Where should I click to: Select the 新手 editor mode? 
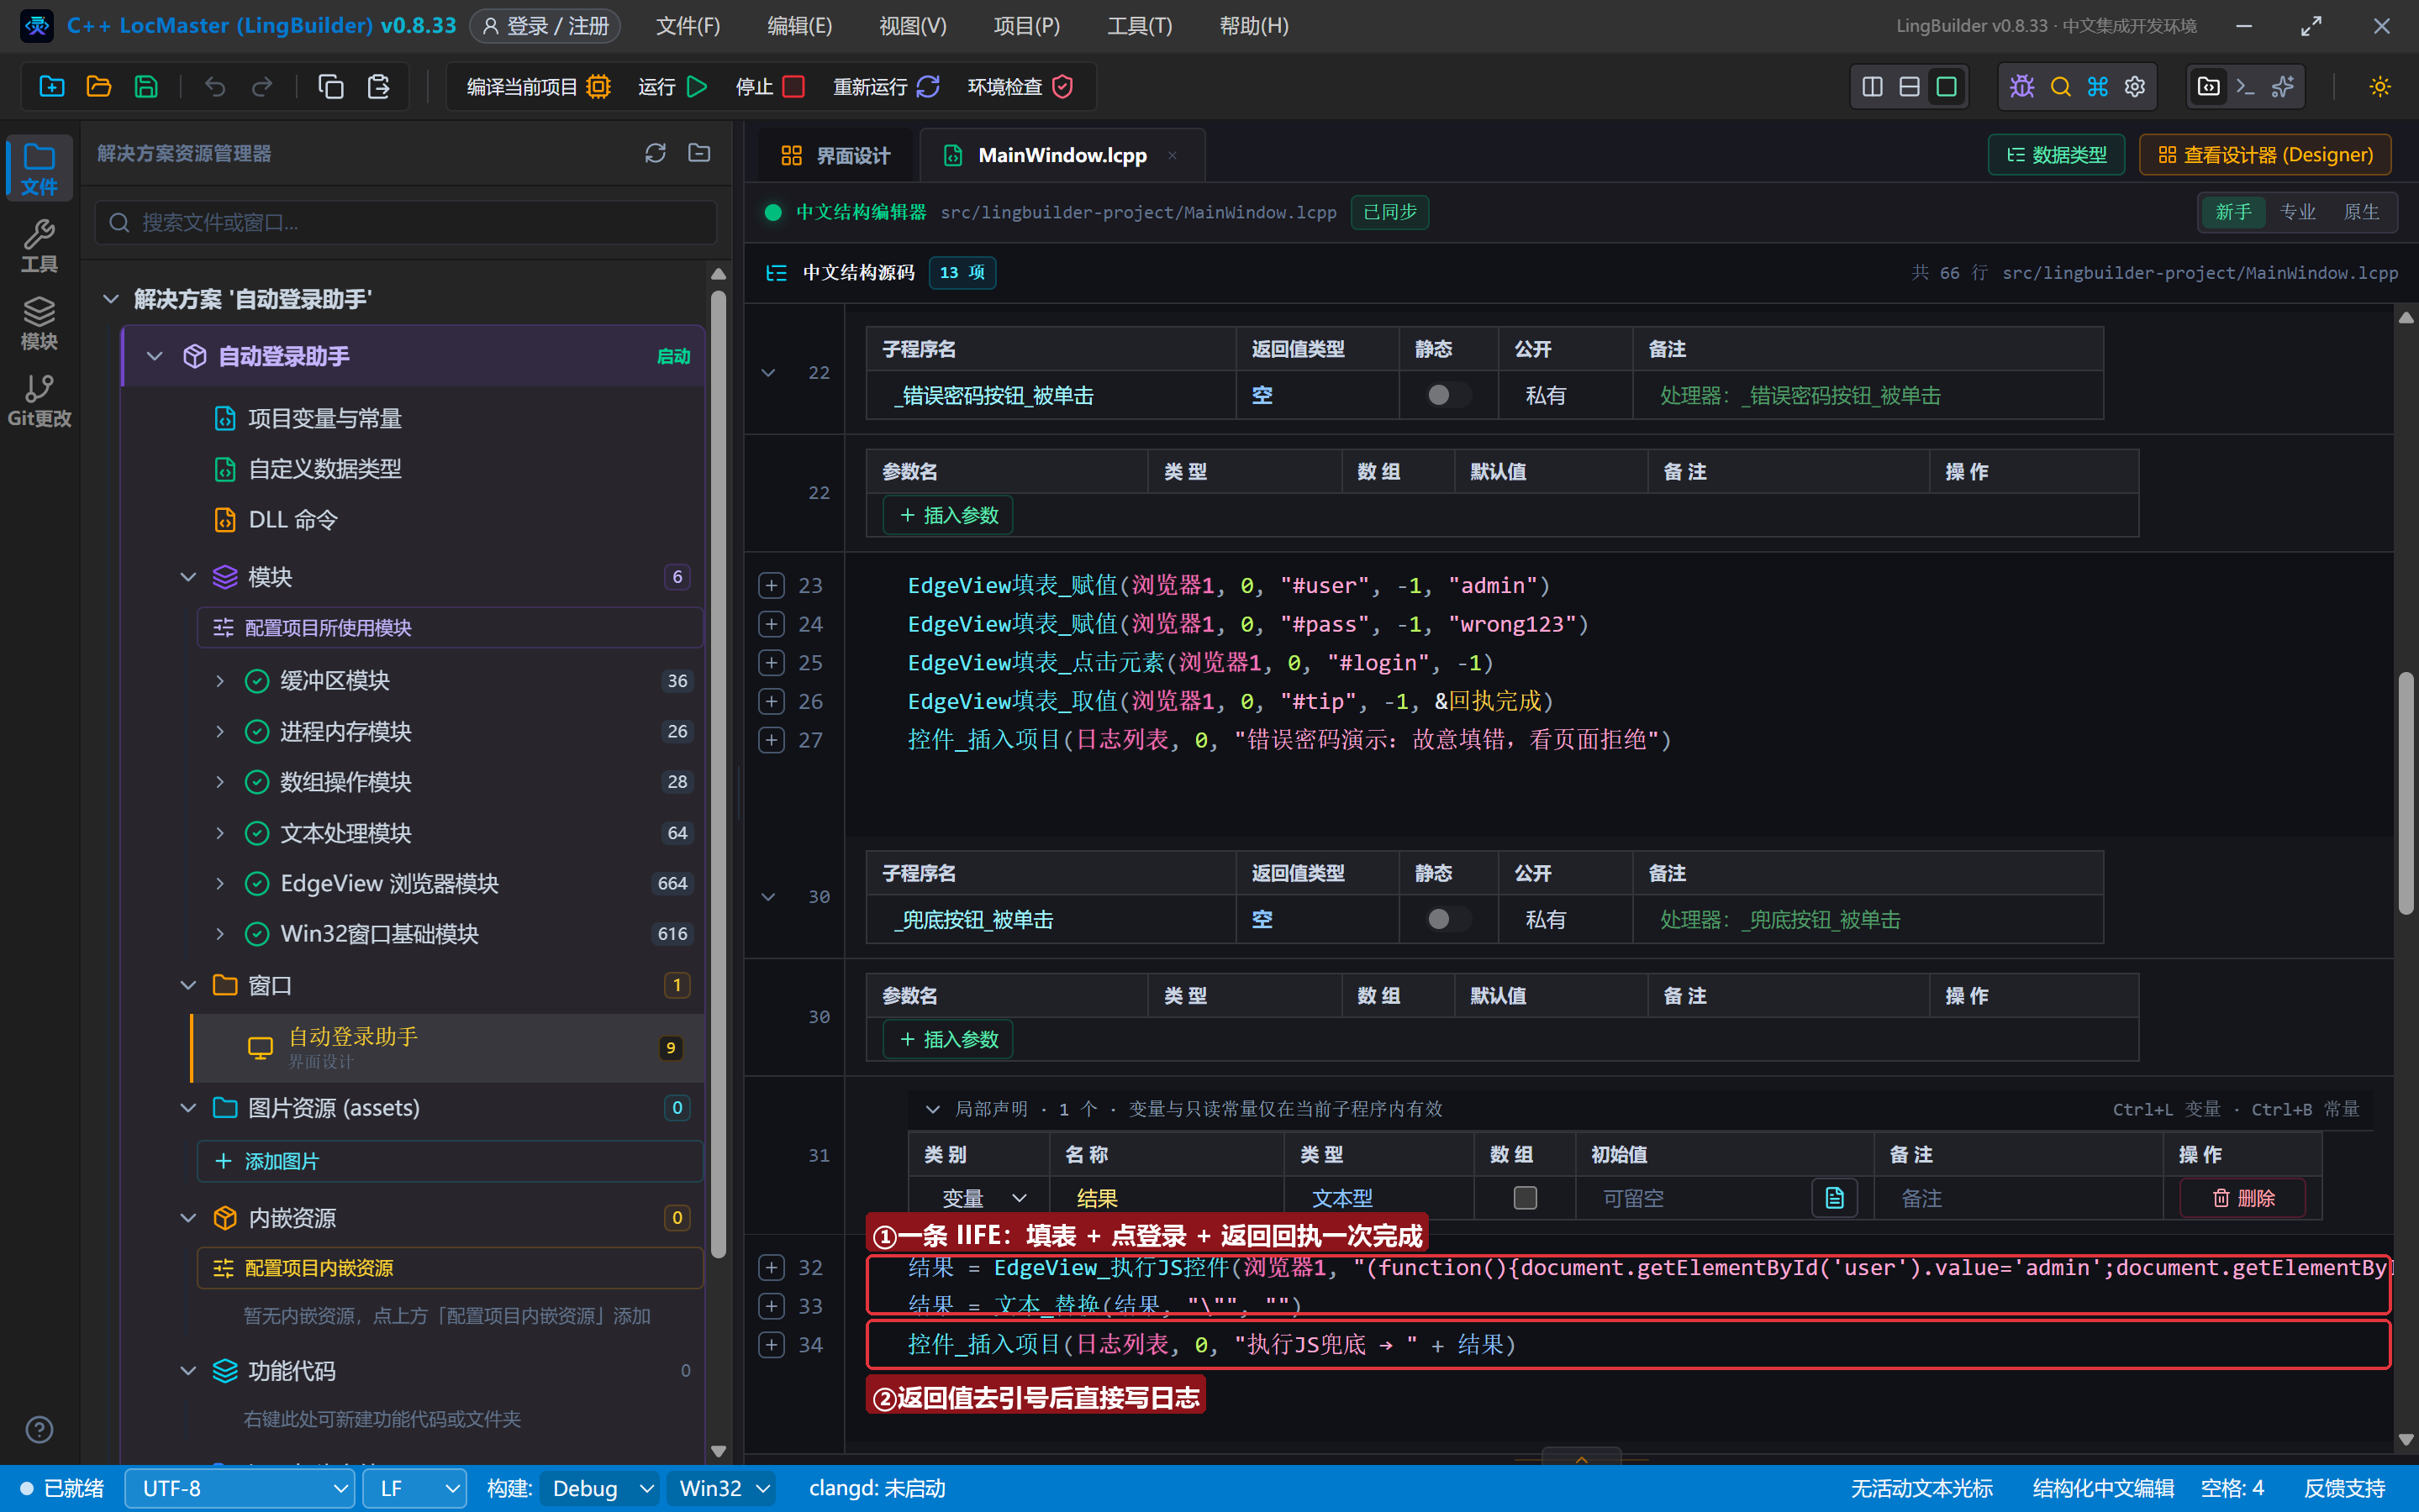pos(2233,212)
